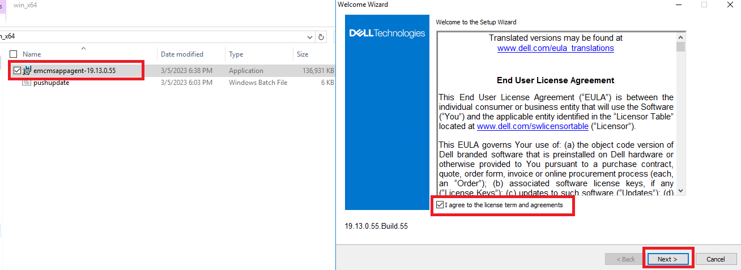Click the 19.13.0.55.Build.55 version text
This screenshot has height=270, width=741.
(x=376, y=226)
